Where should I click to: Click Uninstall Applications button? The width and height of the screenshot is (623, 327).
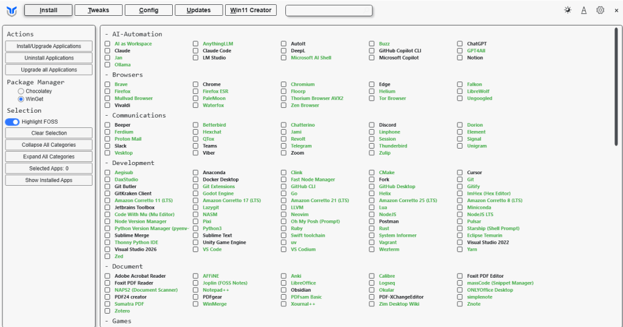pyautogui.click(x=49, y=58)
